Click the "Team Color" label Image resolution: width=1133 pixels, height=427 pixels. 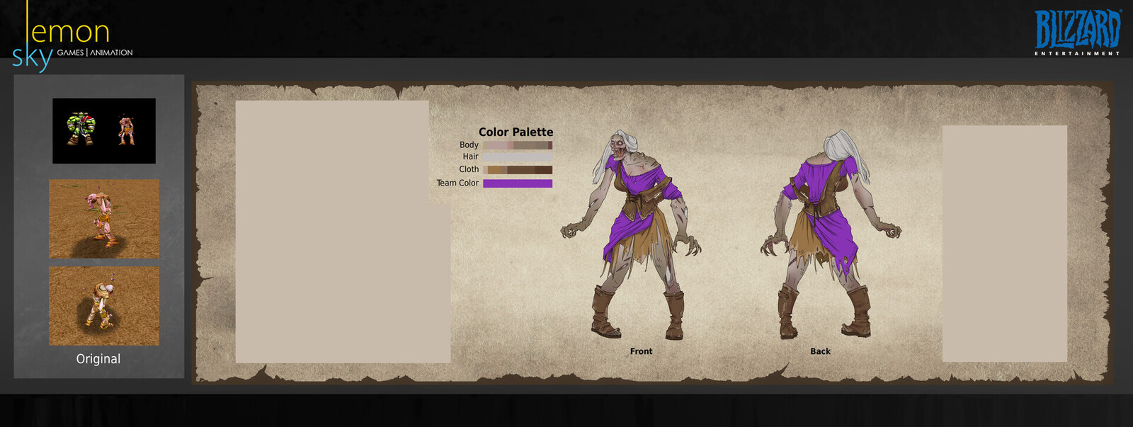457,183
